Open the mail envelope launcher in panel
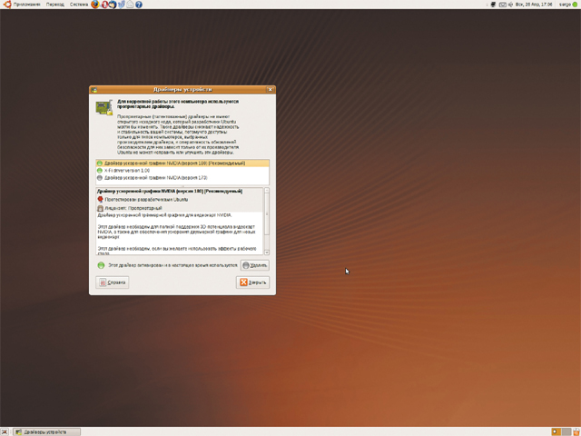581x436 pixels. tap(130, 5)
